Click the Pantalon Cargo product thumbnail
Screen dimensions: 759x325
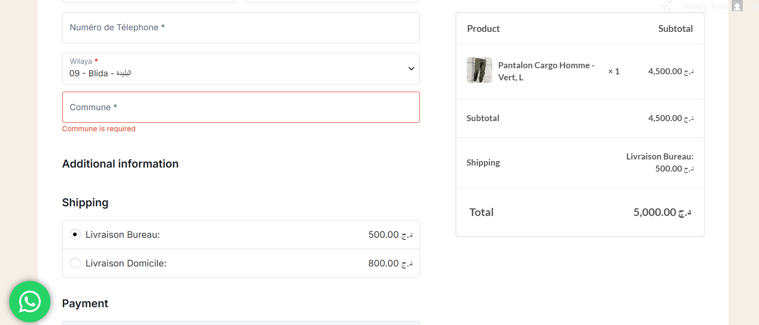[x=479, y=70]
